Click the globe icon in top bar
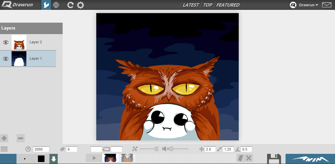The height and width of the screenshot is (164, 335). coord(56,5)
